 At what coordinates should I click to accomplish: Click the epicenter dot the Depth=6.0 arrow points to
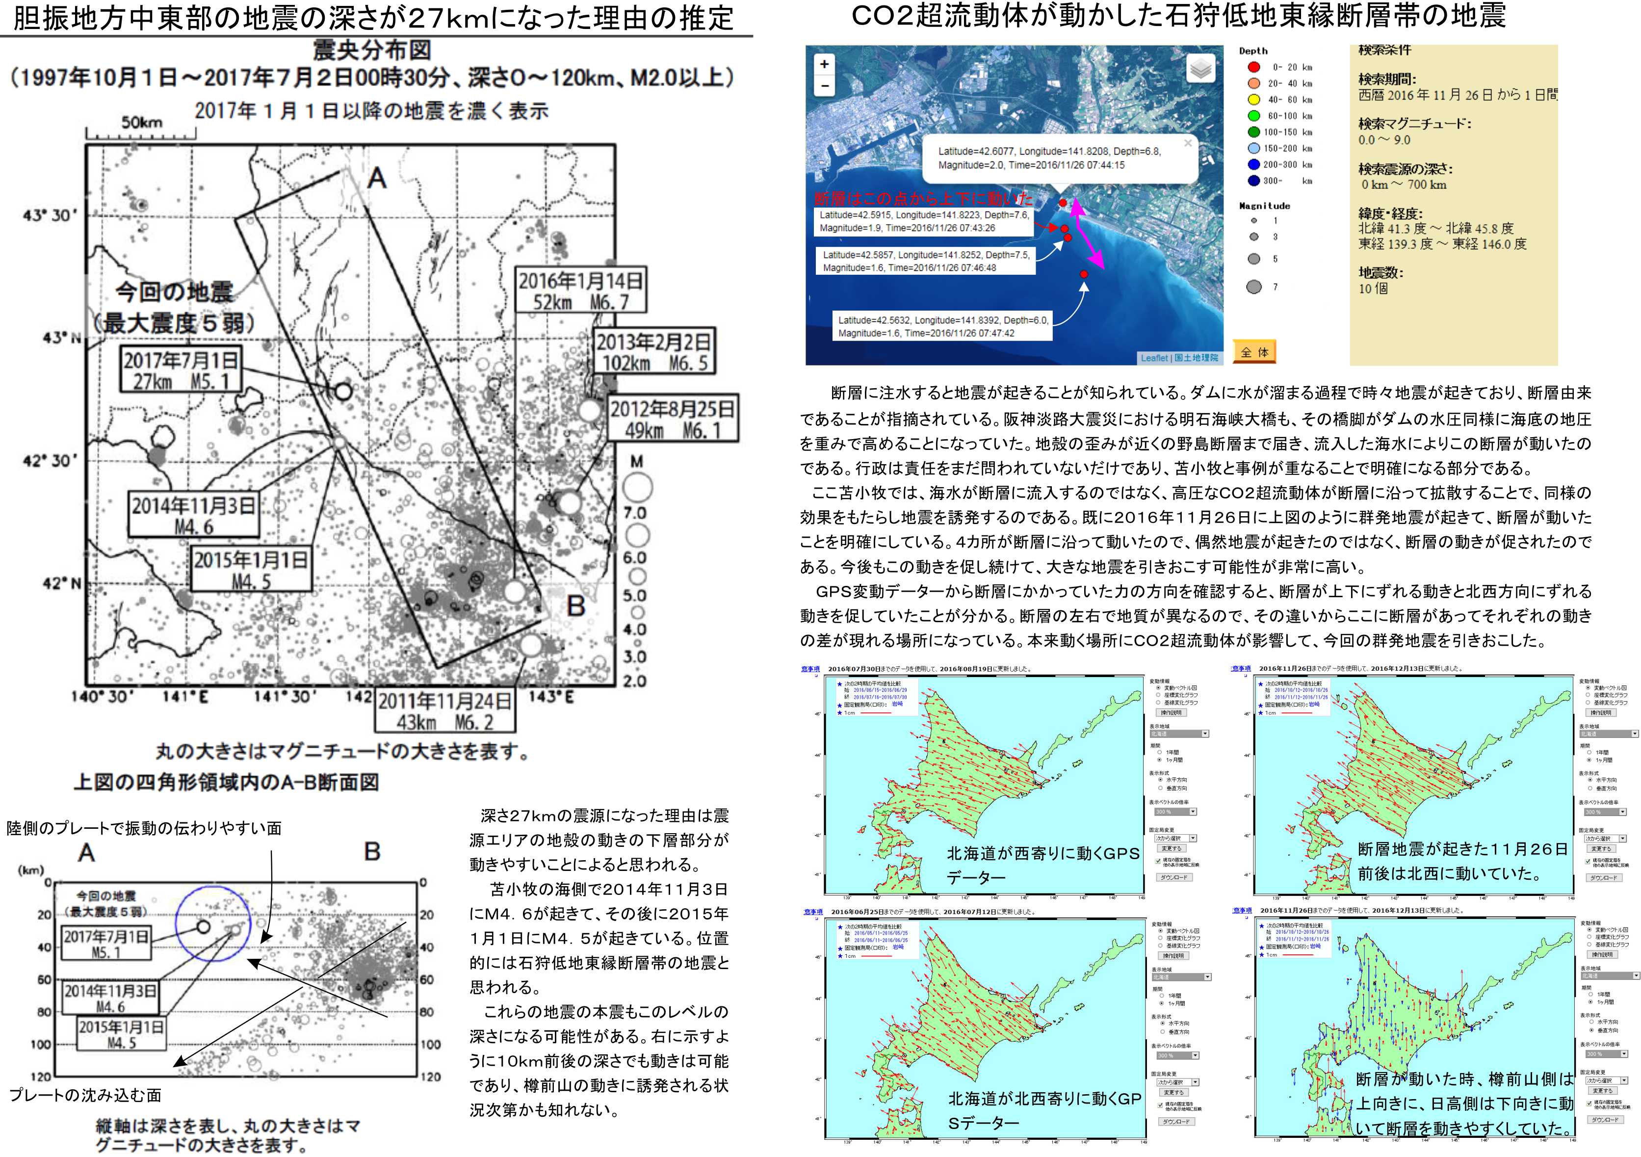[x=1084, y=274]
